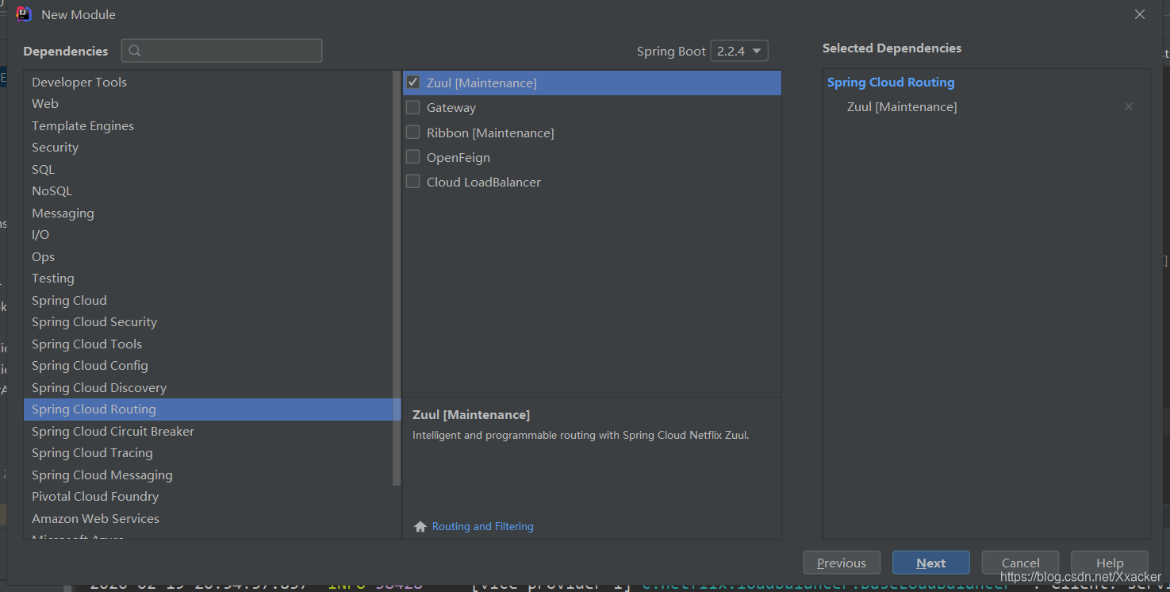
Task: Select Pivotal Cloud Foundry category
Action: click(208, 497)
